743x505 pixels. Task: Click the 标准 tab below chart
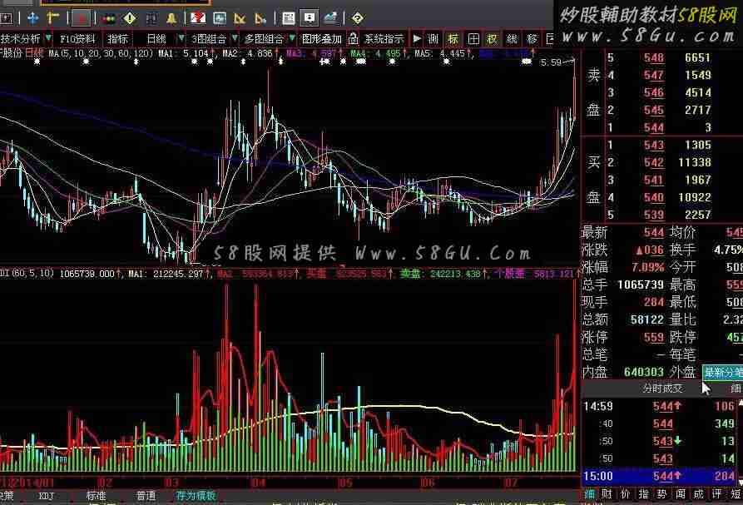point(96,496)
